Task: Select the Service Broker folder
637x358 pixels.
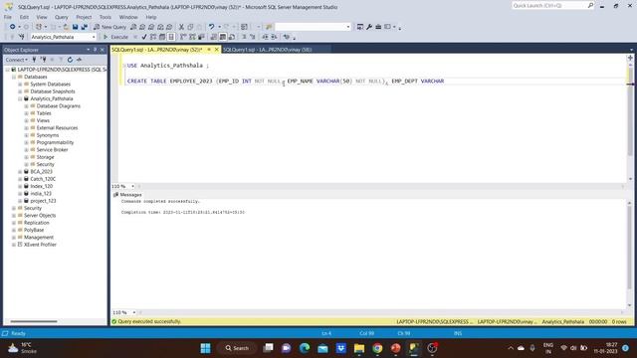Action: click(52, 150)
